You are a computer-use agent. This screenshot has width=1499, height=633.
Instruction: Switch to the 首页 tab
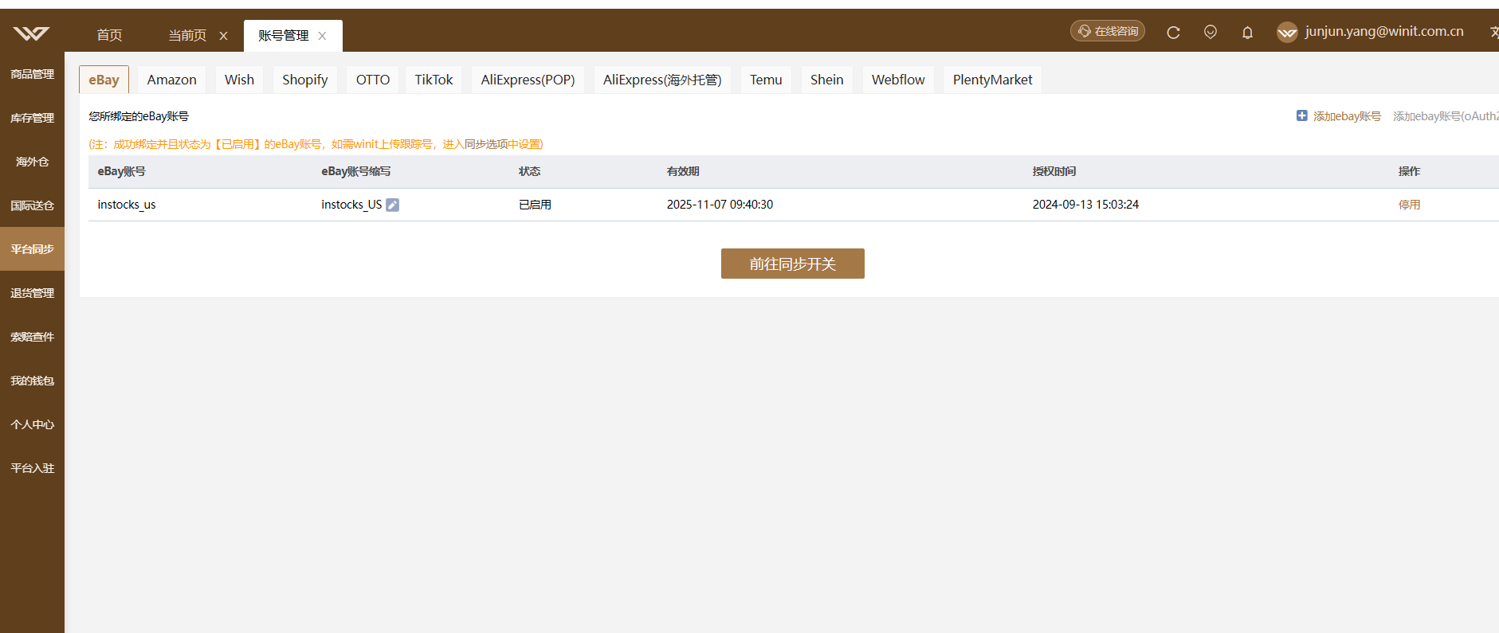tap(109, 35)
